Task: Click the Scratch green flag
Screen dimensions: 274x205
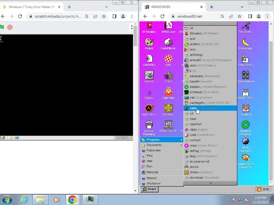Action: [2, 27]
